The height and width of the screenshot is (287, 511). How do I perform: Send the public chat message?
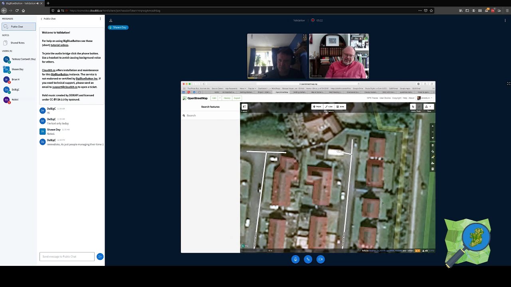100,257
